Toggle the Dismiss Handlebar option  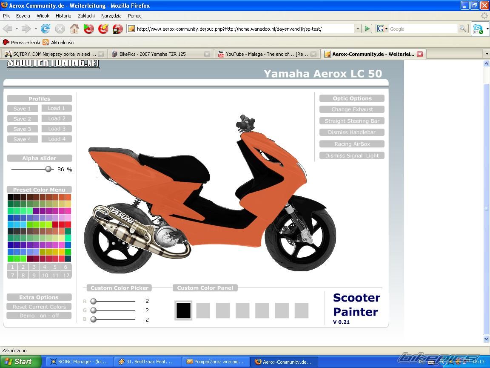(352, 132)
